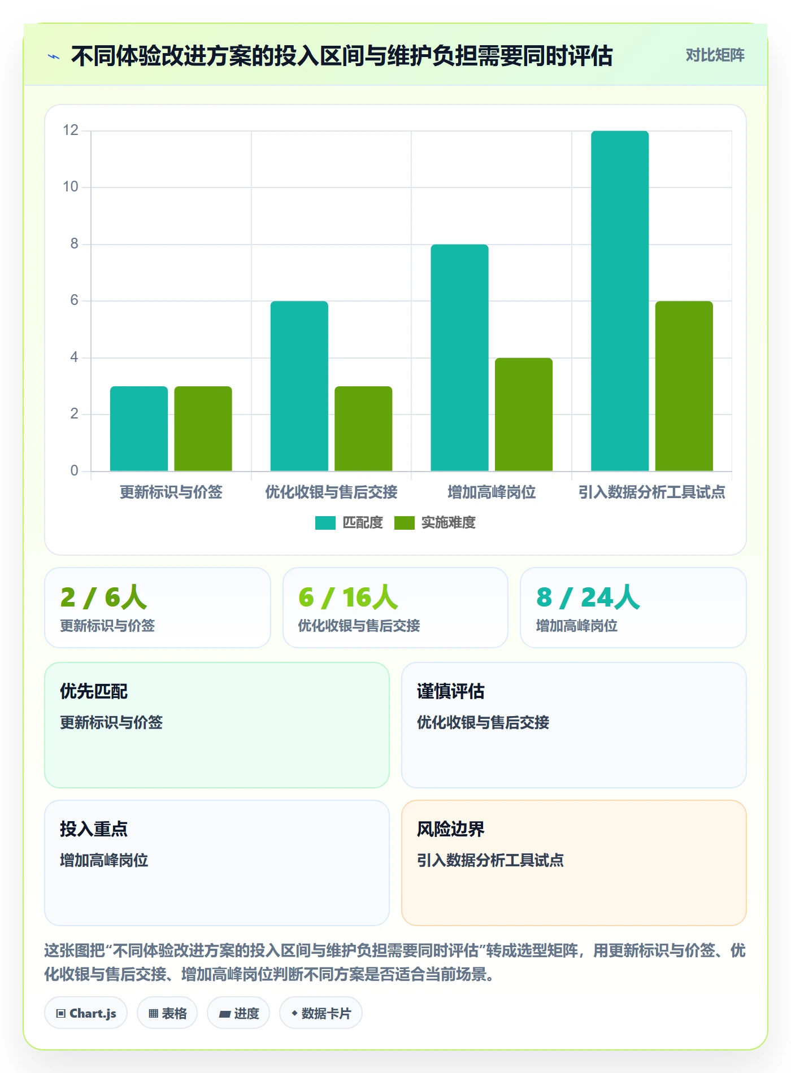Click the tall 匹配度 bar for 引入数据分析工具试点
The height and width of the screenshot is (1073, 791).
(620, 301)
